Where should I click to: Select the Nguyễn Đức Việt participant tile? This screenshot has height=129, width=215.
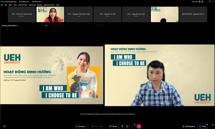(x=136, y=15)
